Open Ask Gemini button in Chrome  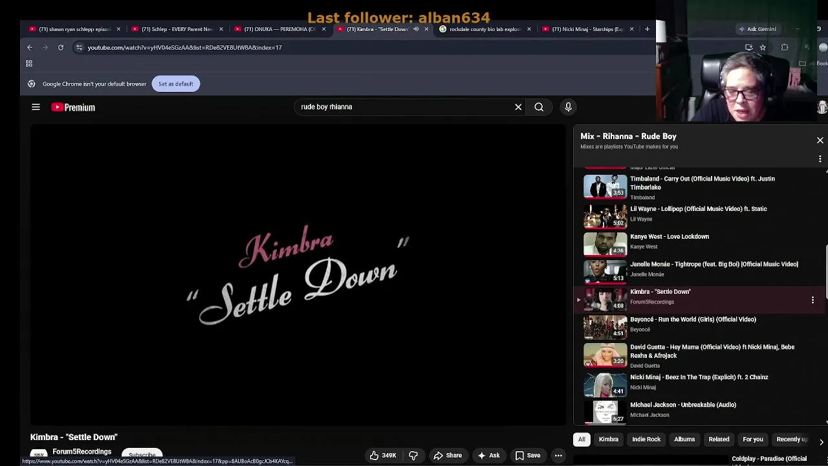pyautogui.click(x=757, y=29)
